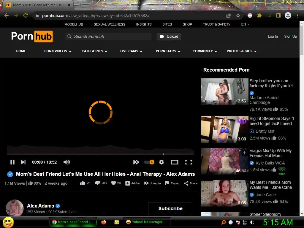Viewport: 304px width, 228px height.
Task: Open the MODELHUB top menu link
Action: click(x=74, y=24)
